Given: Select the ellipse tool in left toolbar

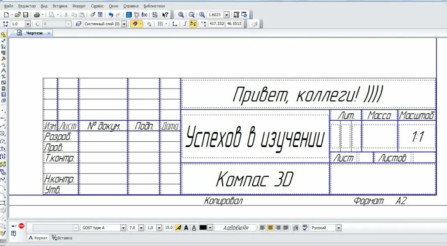Looking at the screenshot, I should 3,149.
